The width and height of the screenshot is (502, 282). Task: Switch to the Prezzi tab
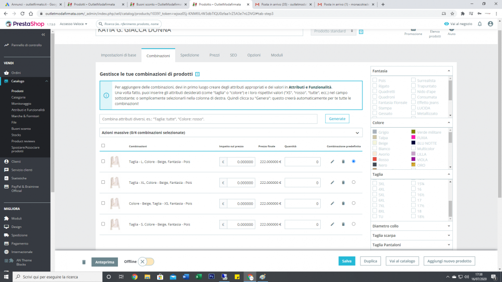[x=214, y=55]
